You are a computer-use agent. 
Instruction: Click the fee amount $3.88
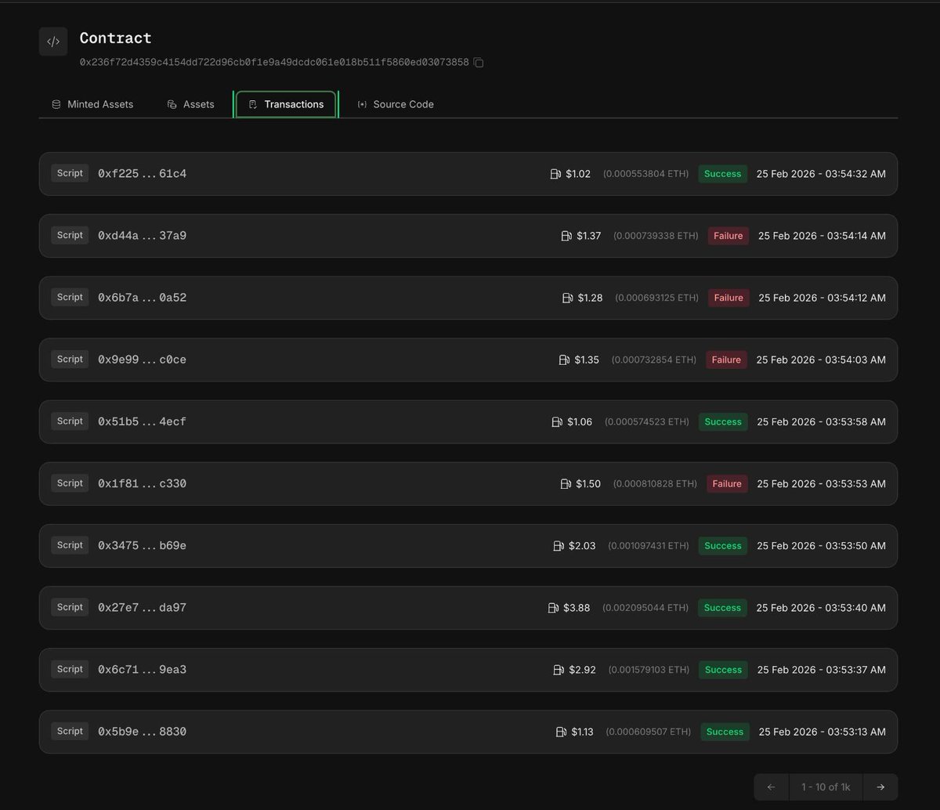click(x=577, y=608)
